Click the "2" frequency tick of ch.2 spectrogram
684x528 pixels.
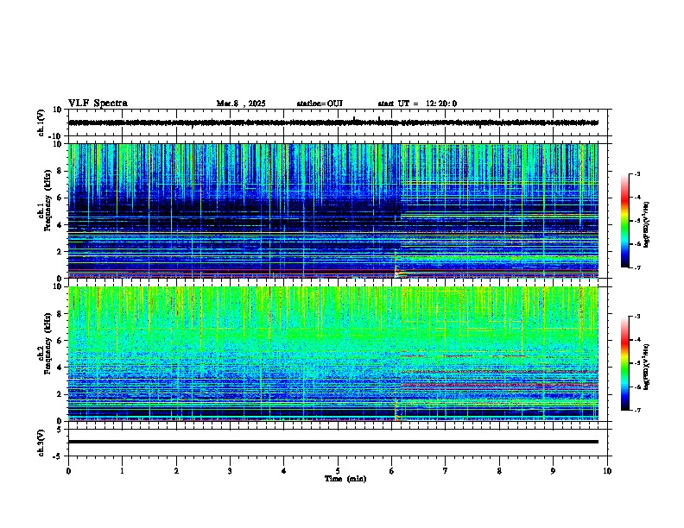tap(60, 394)
